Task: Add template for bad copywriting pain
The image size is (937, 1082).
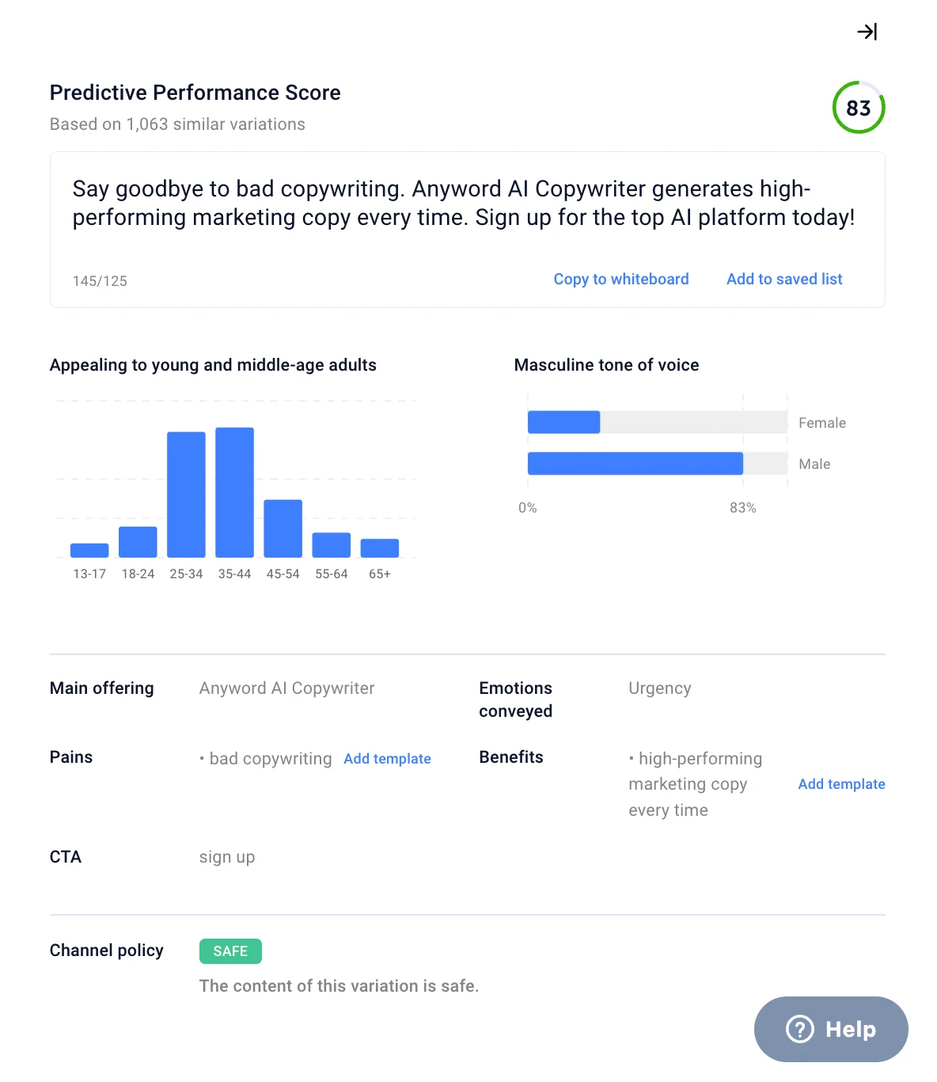Action: point(387,759)
